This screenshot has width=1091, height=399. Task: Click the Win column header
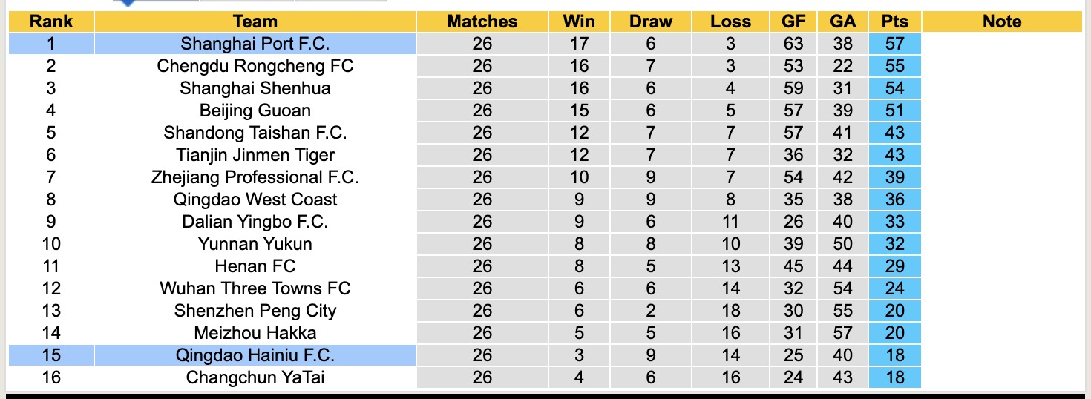579,22
